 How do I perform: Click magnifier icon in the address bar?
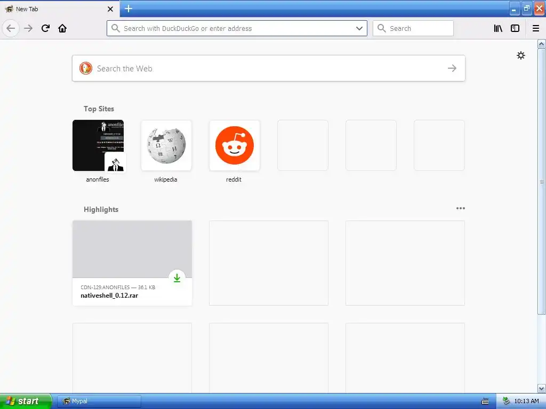point(115,28)
